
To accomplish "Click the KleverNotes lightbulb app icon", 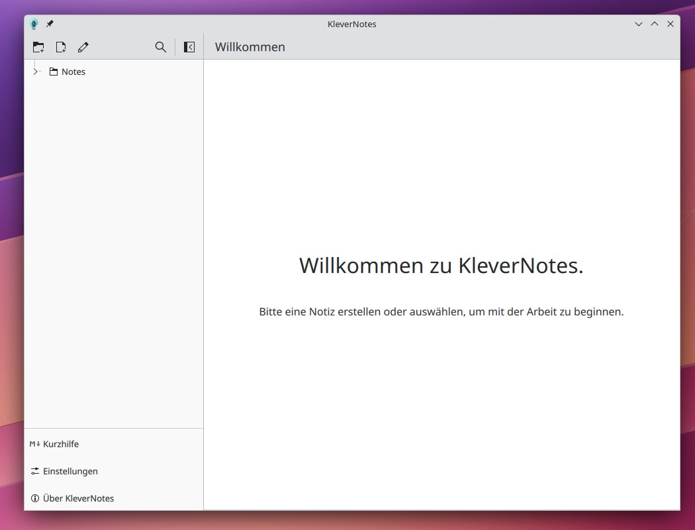I will pos(34,24).
